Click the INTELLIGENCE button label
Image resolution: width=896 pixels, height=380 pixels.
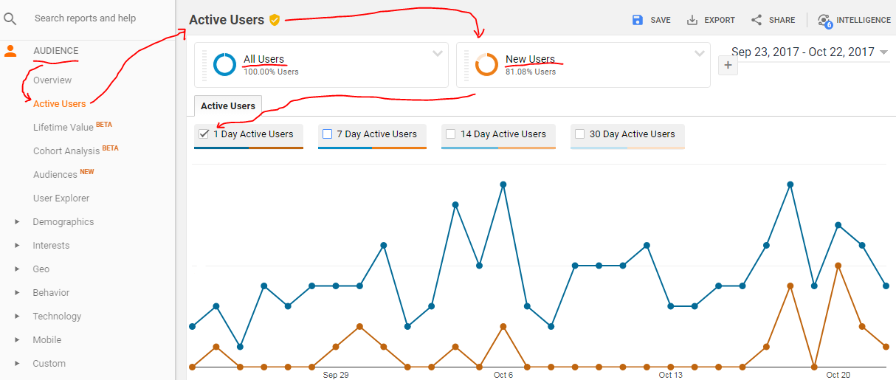pyautogui.click(x=864, y=21)
